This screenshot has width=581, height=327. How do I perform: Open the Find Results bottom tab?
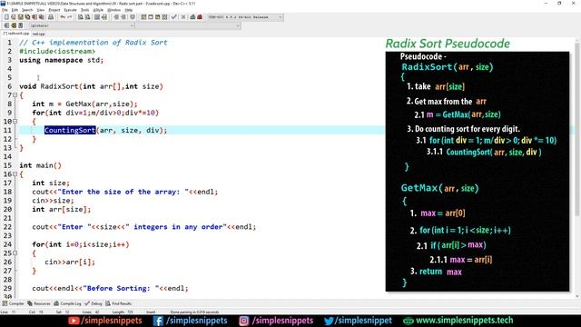pos(119,303)
